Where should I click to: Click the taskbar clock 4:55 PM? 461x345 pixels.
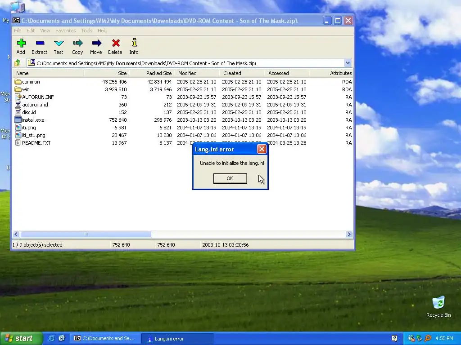point(444,338)
